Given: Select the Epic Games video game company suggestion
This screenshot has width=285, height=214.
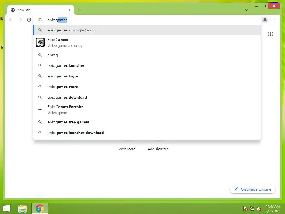Looking at the screenshot, I should [147, 42].
